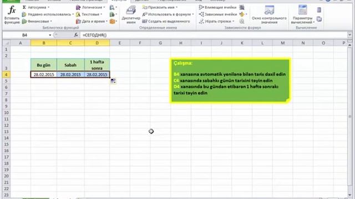Select row 4 header

coord(6,75)
